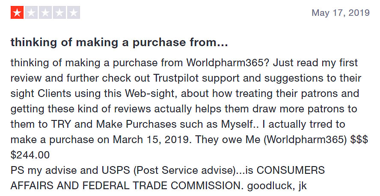Click the word 'Worldpharm365?' in the first line
Image resolution: width=380 pixels, height=196 pixels.
pos(228,63)
